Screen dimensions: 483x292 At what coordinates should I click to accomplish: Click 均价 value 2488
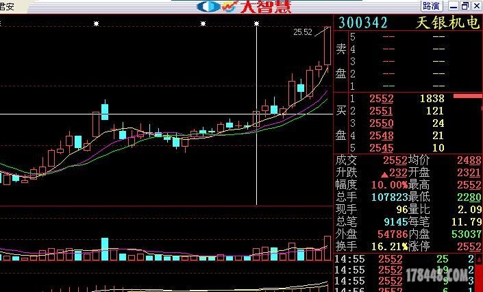(469, 160)
